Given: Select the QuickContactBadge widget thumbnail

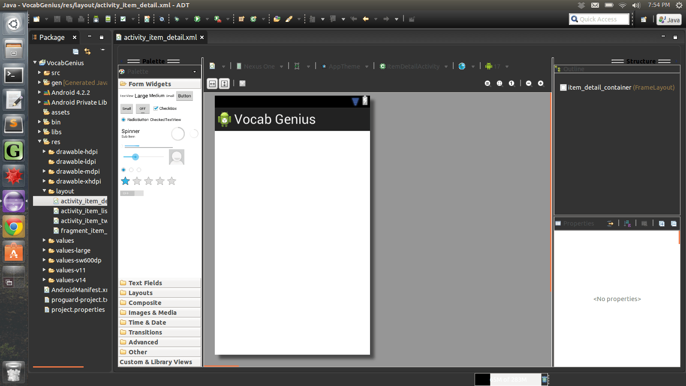Looking at the screenshot, I should (177, 157).
